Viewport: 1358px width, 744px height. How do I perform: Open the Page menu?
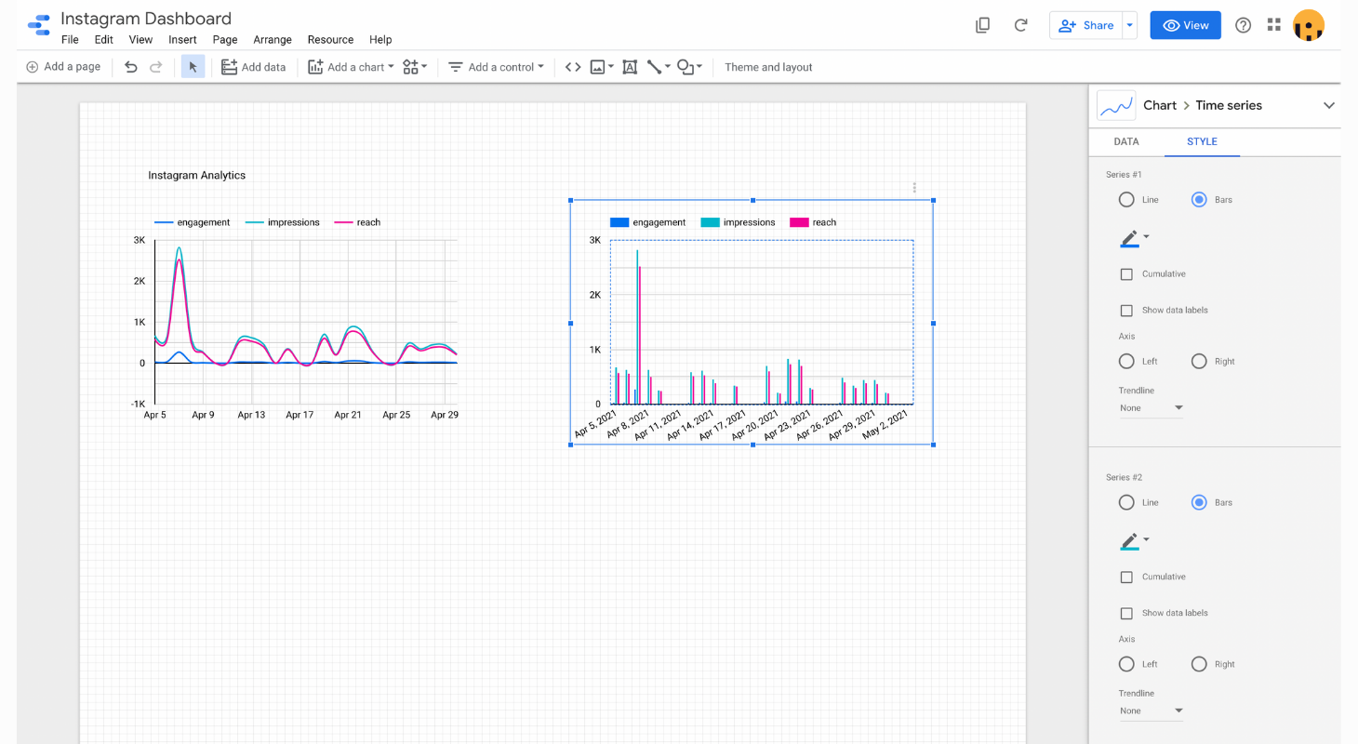(x=225, y=40)
